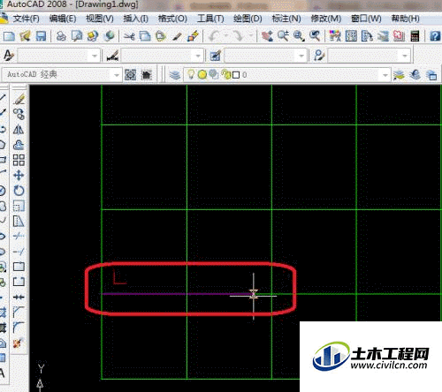Select Match Properties brush icon

coord(177,36)
